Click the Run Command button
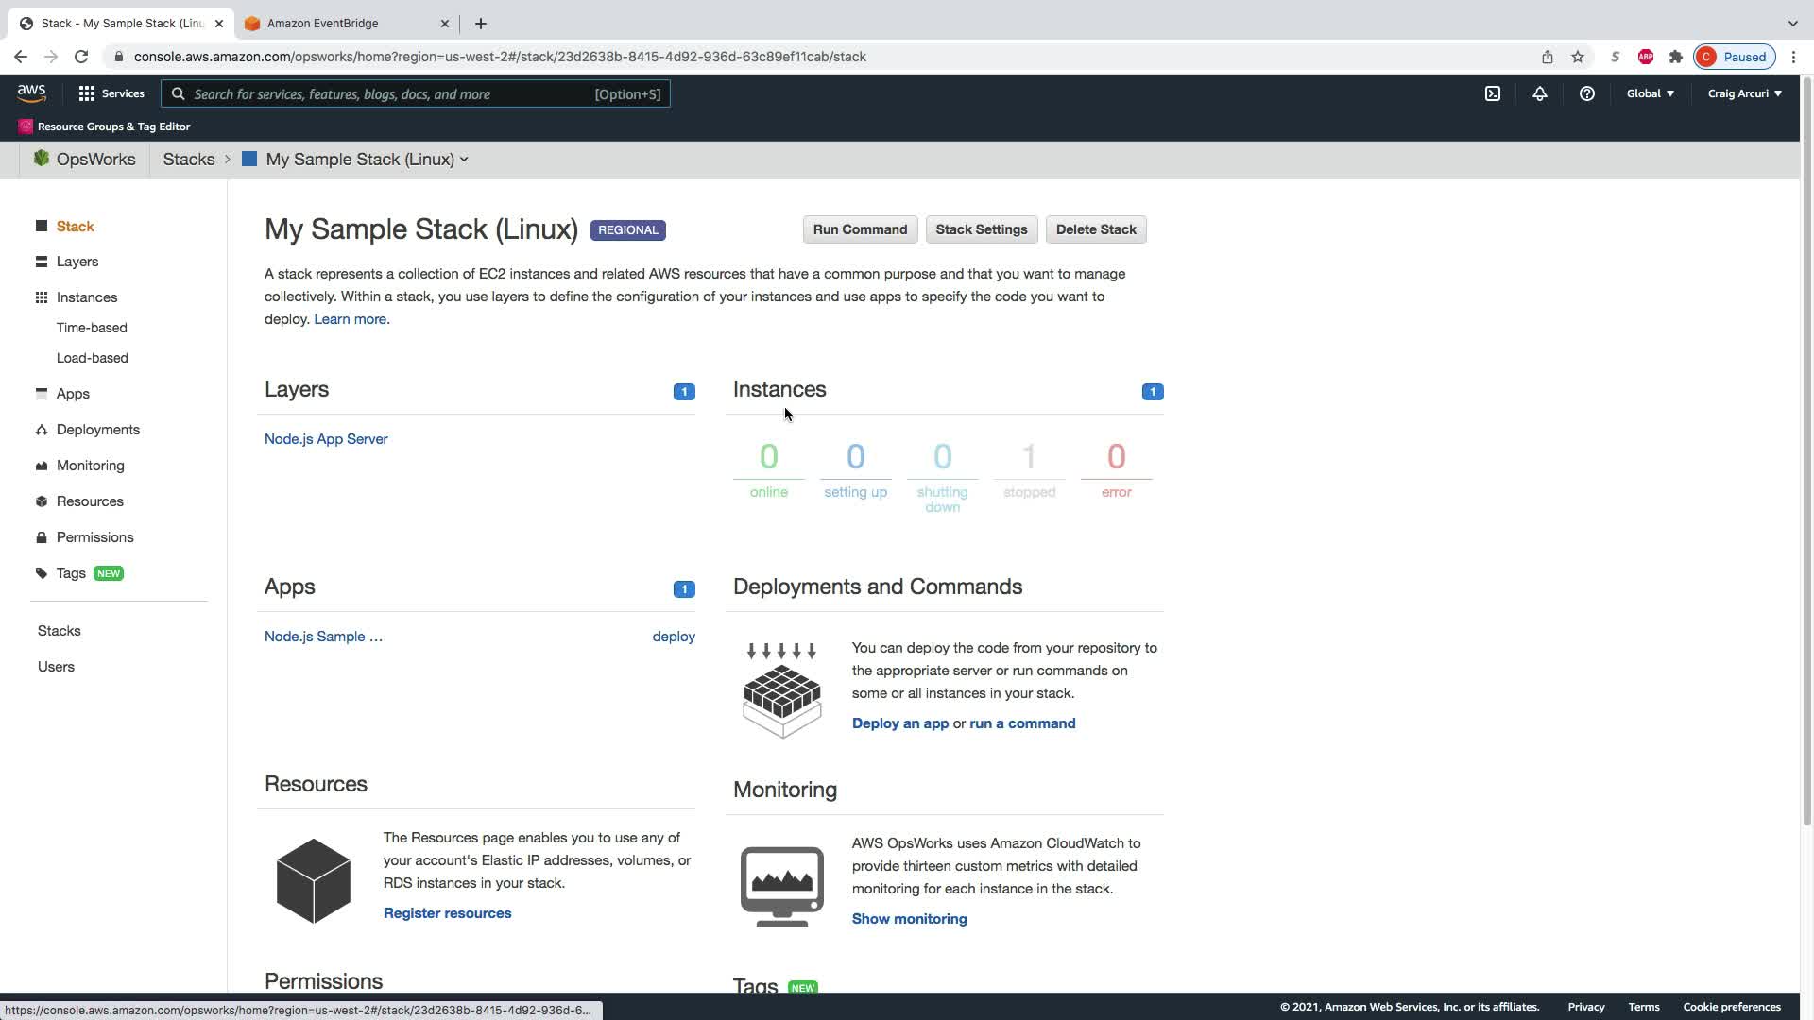This screenshot has height=1020, width=1814. pos(860,229)
